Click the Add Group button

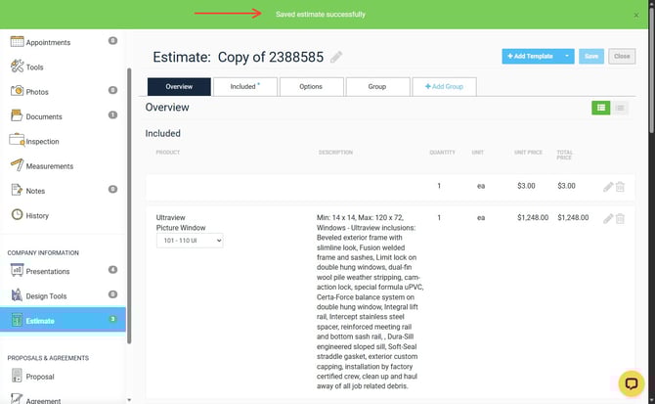tap(445, 87)
